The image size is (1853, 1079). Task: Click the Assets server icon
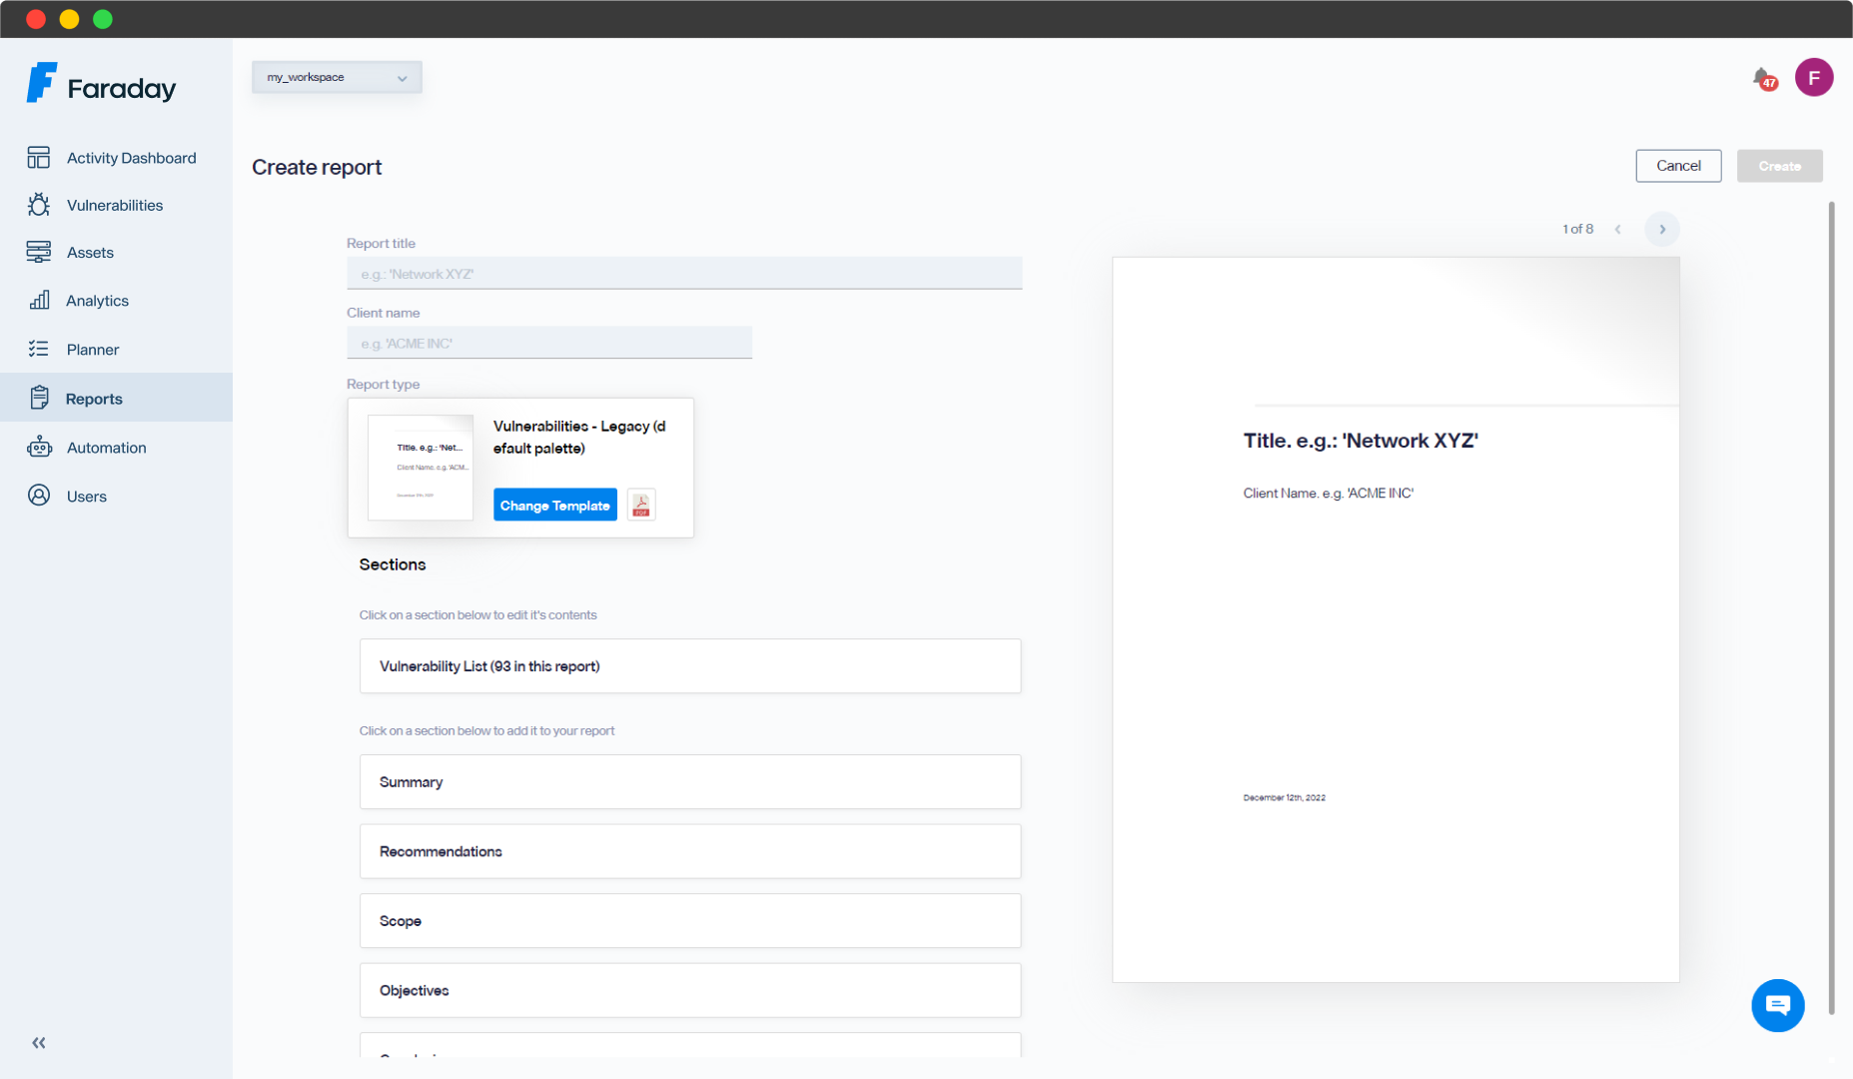[x=39, y=252]
